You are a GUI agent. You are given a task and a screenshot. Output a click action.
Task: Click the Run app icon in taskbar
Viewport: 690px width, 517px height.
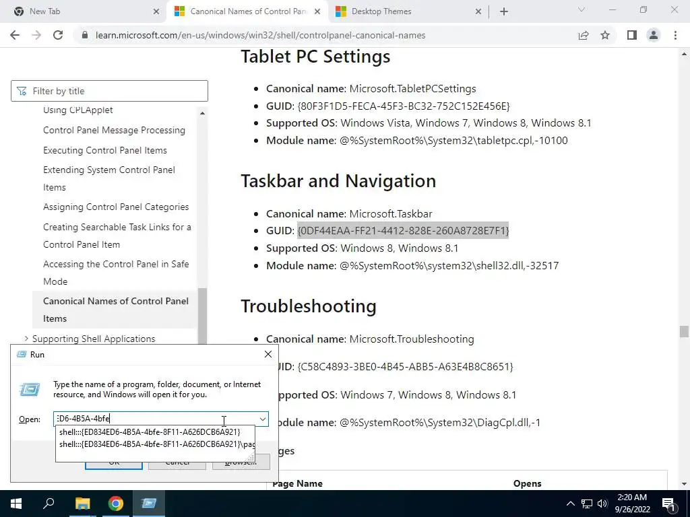pyautogui.click(x=149, y=504)
